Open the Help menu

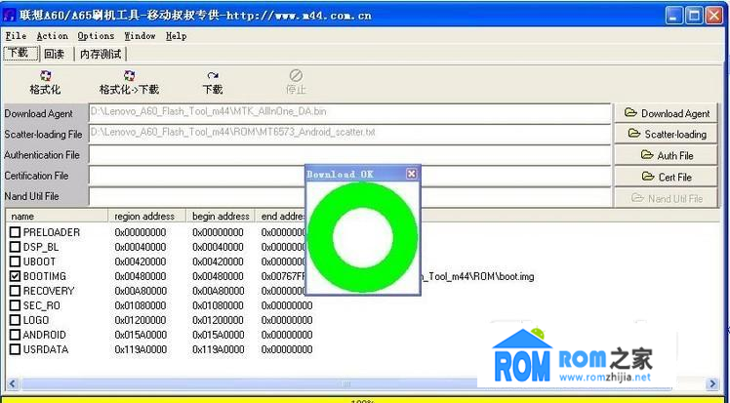[176, 36]
